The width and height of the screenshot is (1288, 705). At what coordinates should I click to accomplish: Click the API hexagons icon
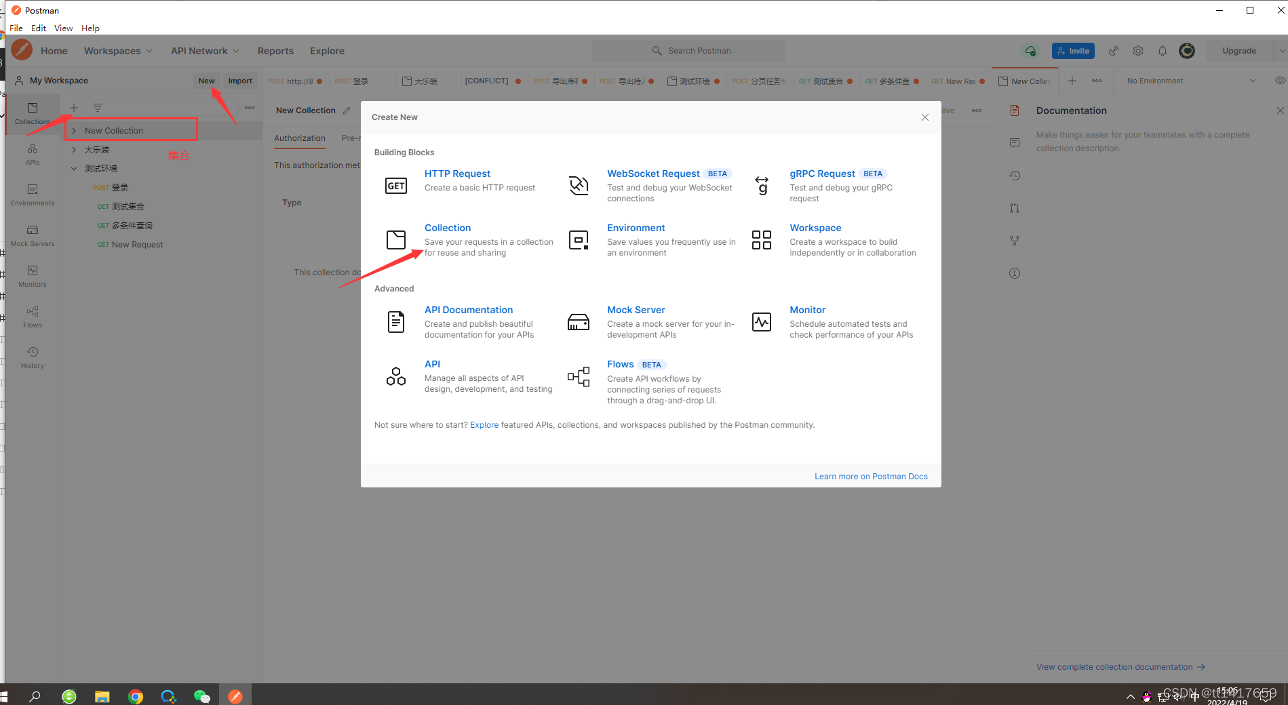point(396,376)
